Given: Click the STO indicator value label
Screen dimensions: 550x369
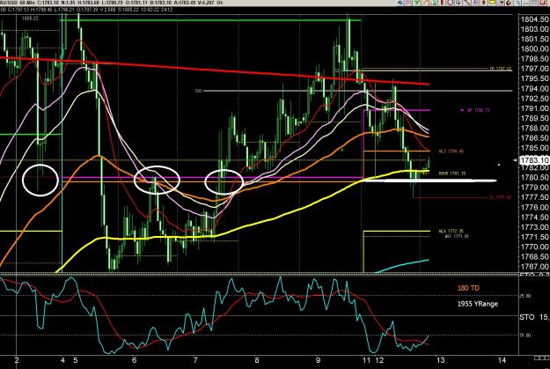Looking at the screenshot, I should pos(534,317).
